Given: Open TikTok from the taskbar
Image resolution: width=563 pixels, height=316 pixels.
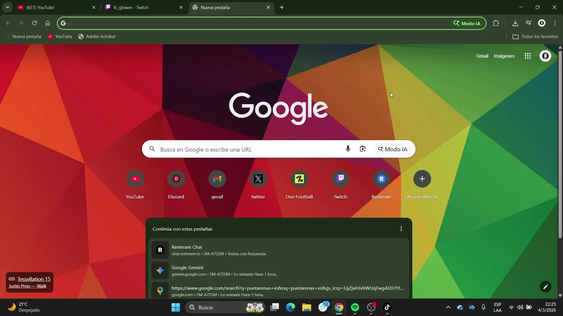Looking at the screenshot, I should click(387, 307).
